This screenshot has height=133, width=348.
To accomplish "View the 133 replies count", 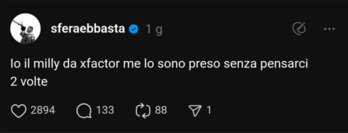I will pyautogui.click(x=105, y=110).
